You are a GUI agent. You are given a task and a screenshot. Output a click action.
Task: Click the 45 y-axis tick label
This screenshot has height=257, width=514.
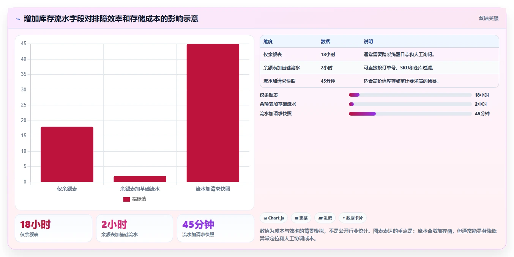click(x=24, y=44)
